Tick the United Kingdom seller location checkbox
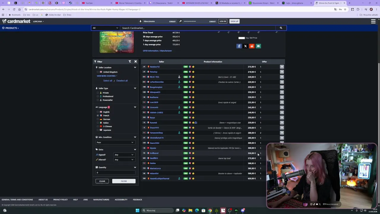380x214 pixels. click(98, 72)
